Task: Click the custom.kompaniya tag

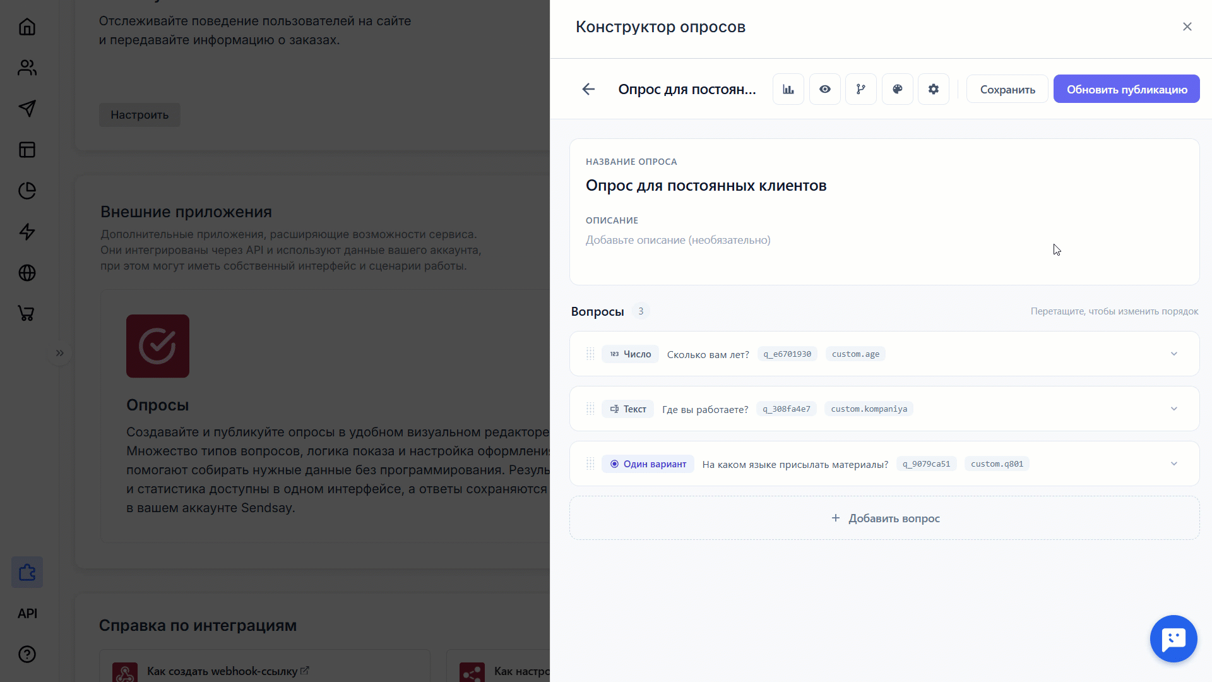Action: 869,409
